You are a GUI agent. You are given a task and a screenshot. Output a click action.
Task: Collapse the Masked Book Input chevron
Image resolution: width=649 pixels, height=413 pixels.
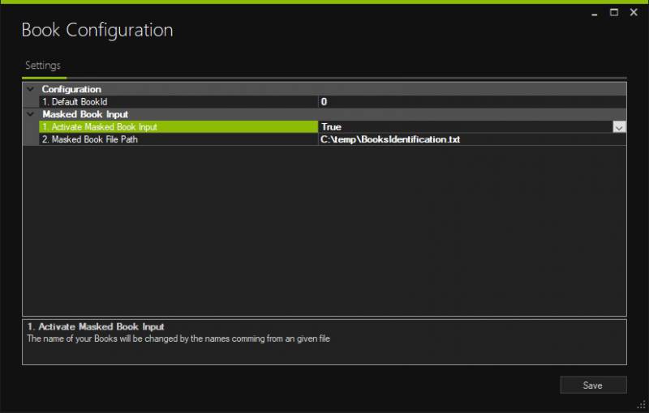point(30,114)
